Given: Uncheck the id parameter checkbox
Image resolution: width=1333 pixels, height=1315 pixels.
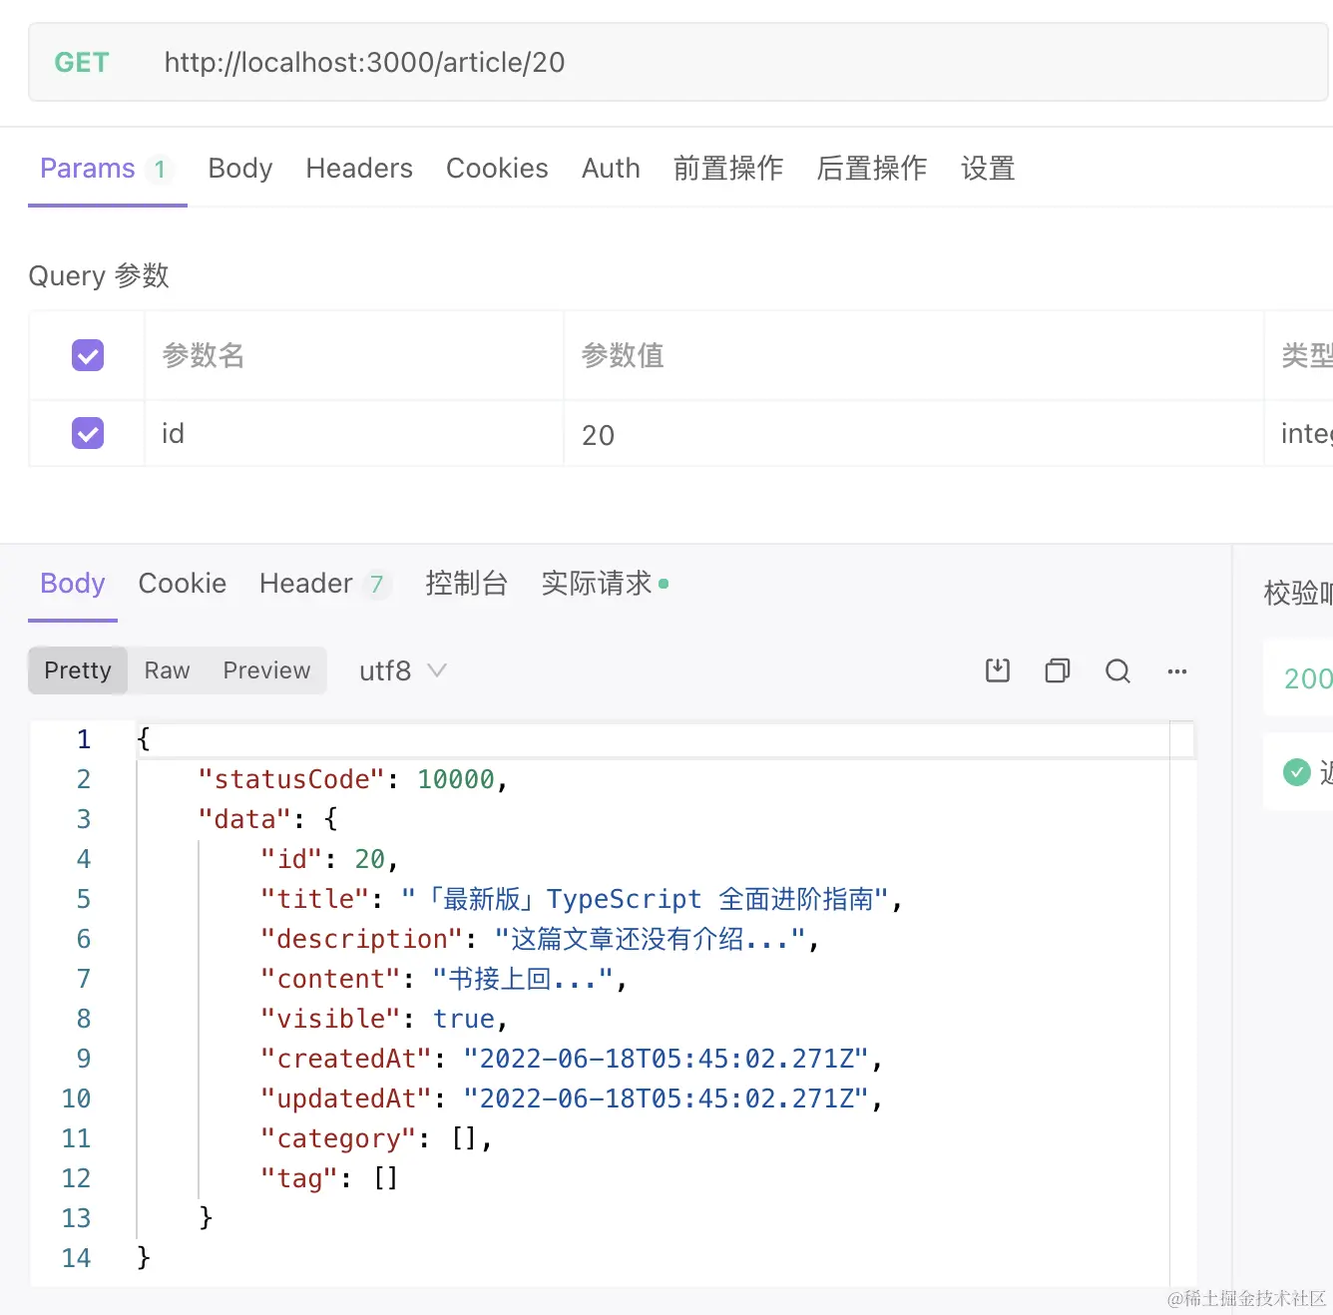Looking at the screenshot, I should 88,433.
